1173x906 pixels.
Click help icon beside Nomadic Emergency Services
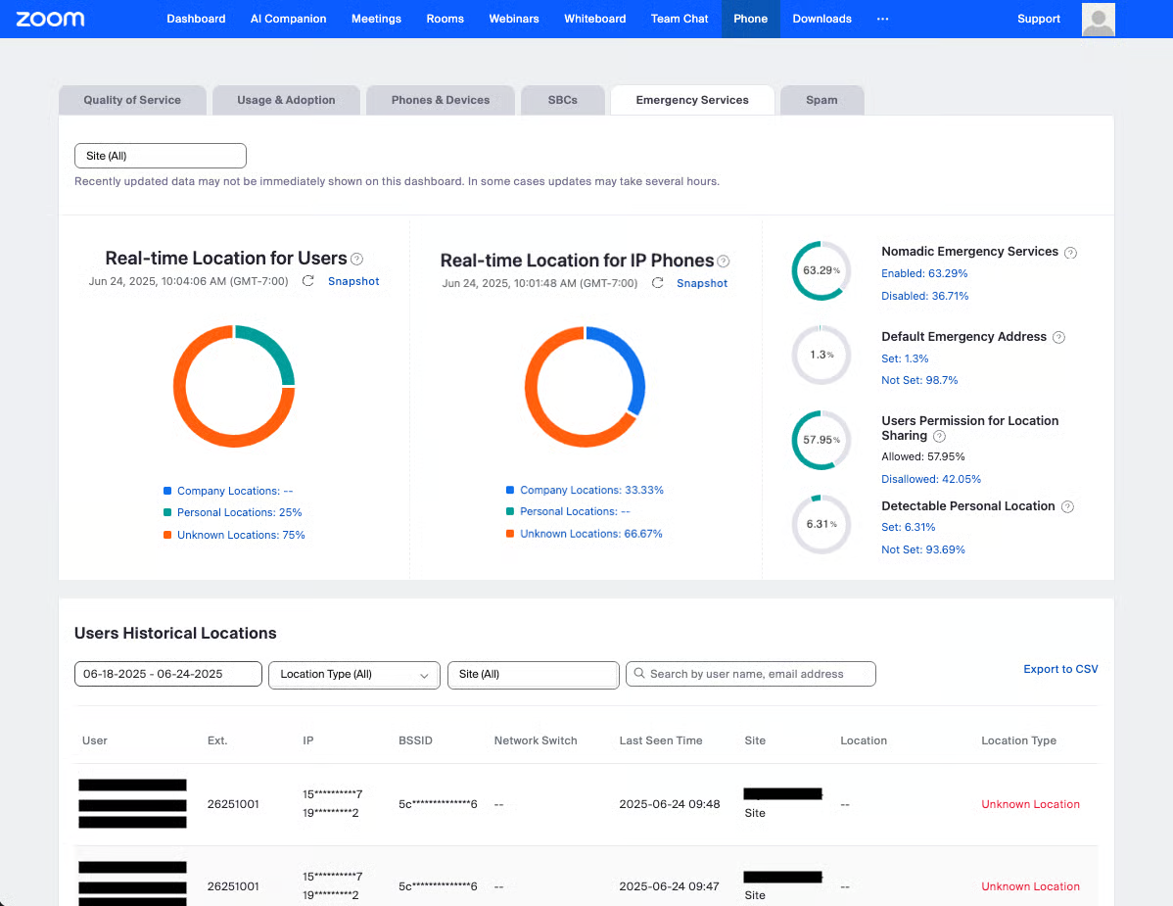coord(1070,253)
